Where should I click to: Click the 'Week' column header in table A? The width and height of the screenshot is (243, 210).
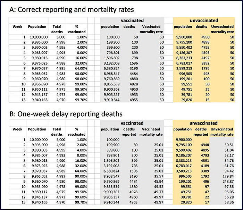pos(17,26)
